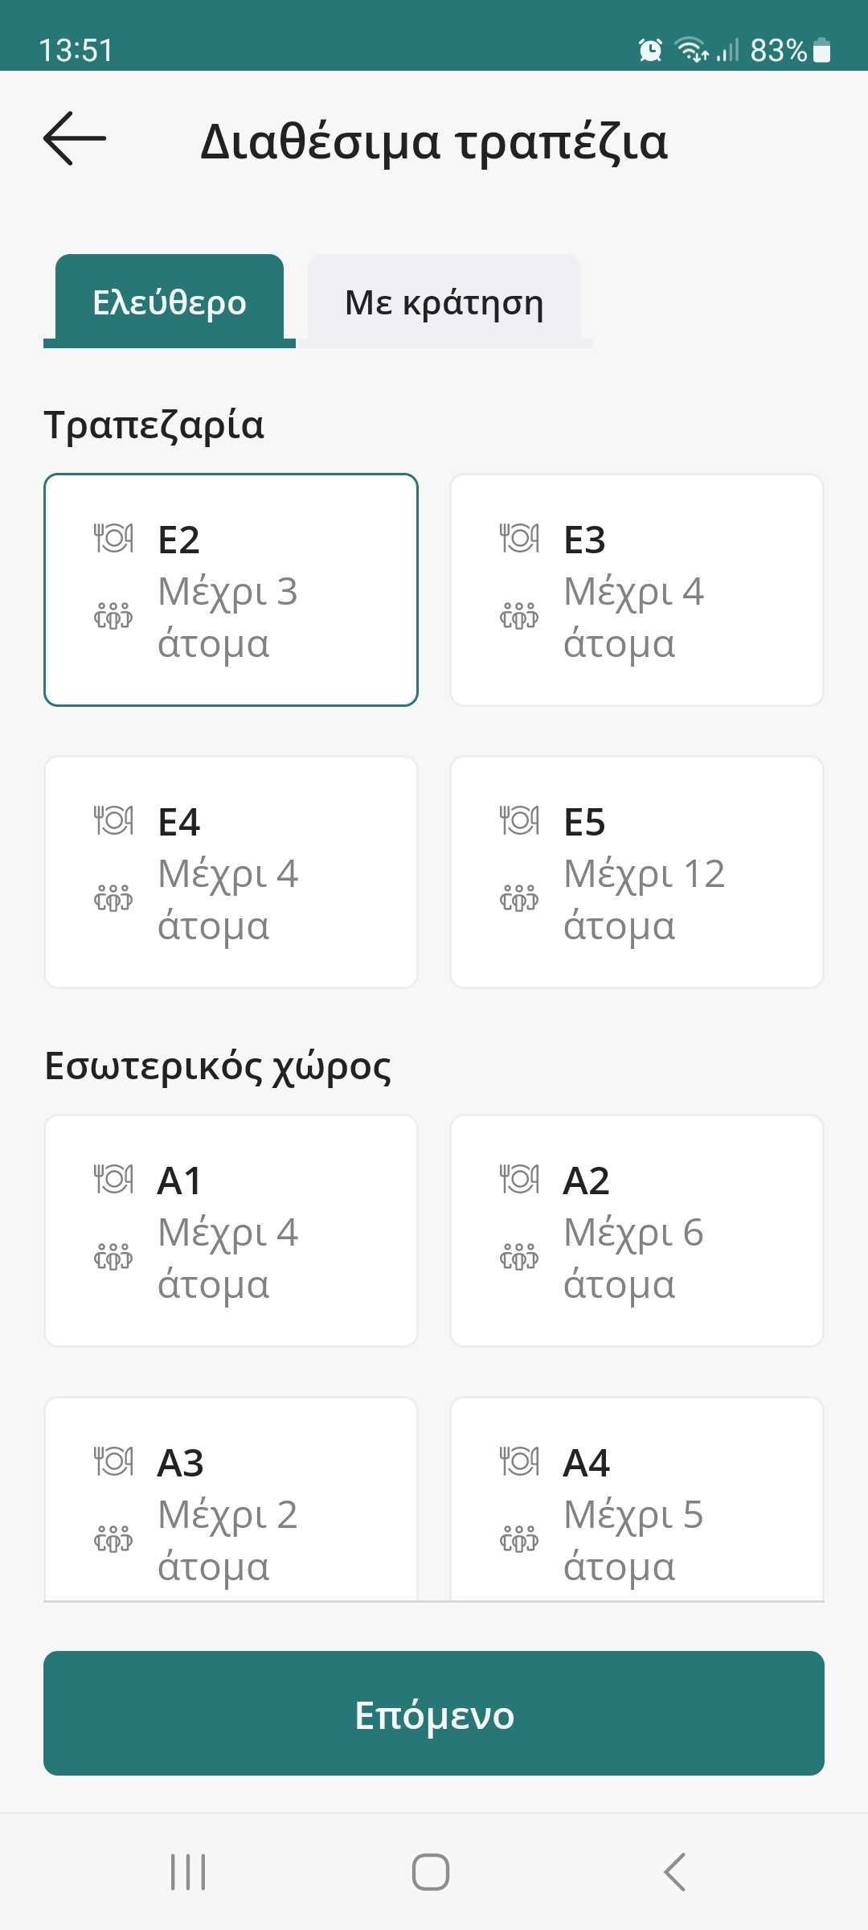
Task: Select table A3 for 2 people
Action: [231, 1500]
